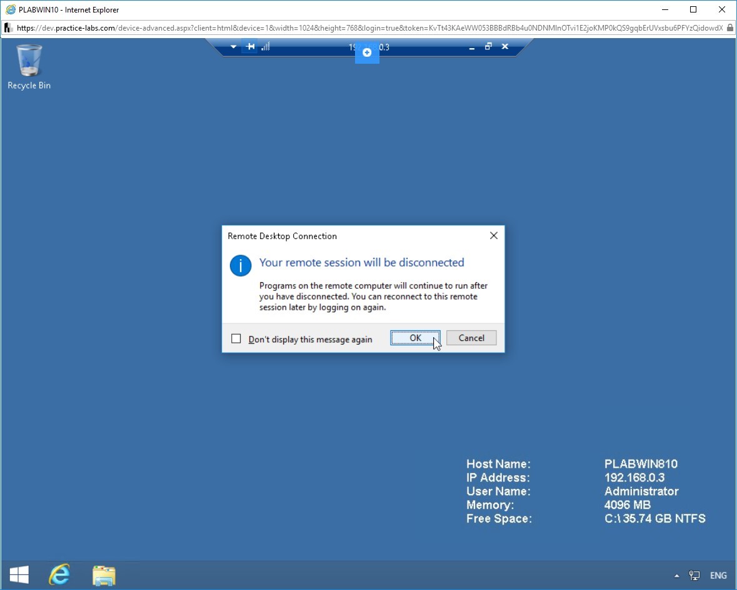Maximize the Internet Explorer window
The image size is (737, 590).
[x=693, y=9]
